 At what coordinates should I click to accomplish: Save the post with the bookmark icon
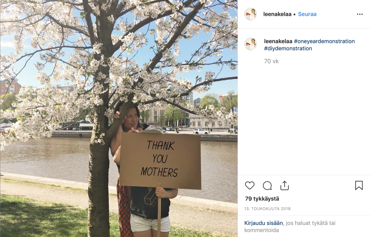[x=359, y=185]
